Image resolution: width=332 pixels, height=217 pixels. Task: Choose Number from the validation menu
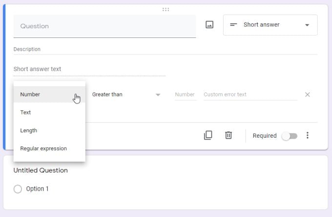30,94
